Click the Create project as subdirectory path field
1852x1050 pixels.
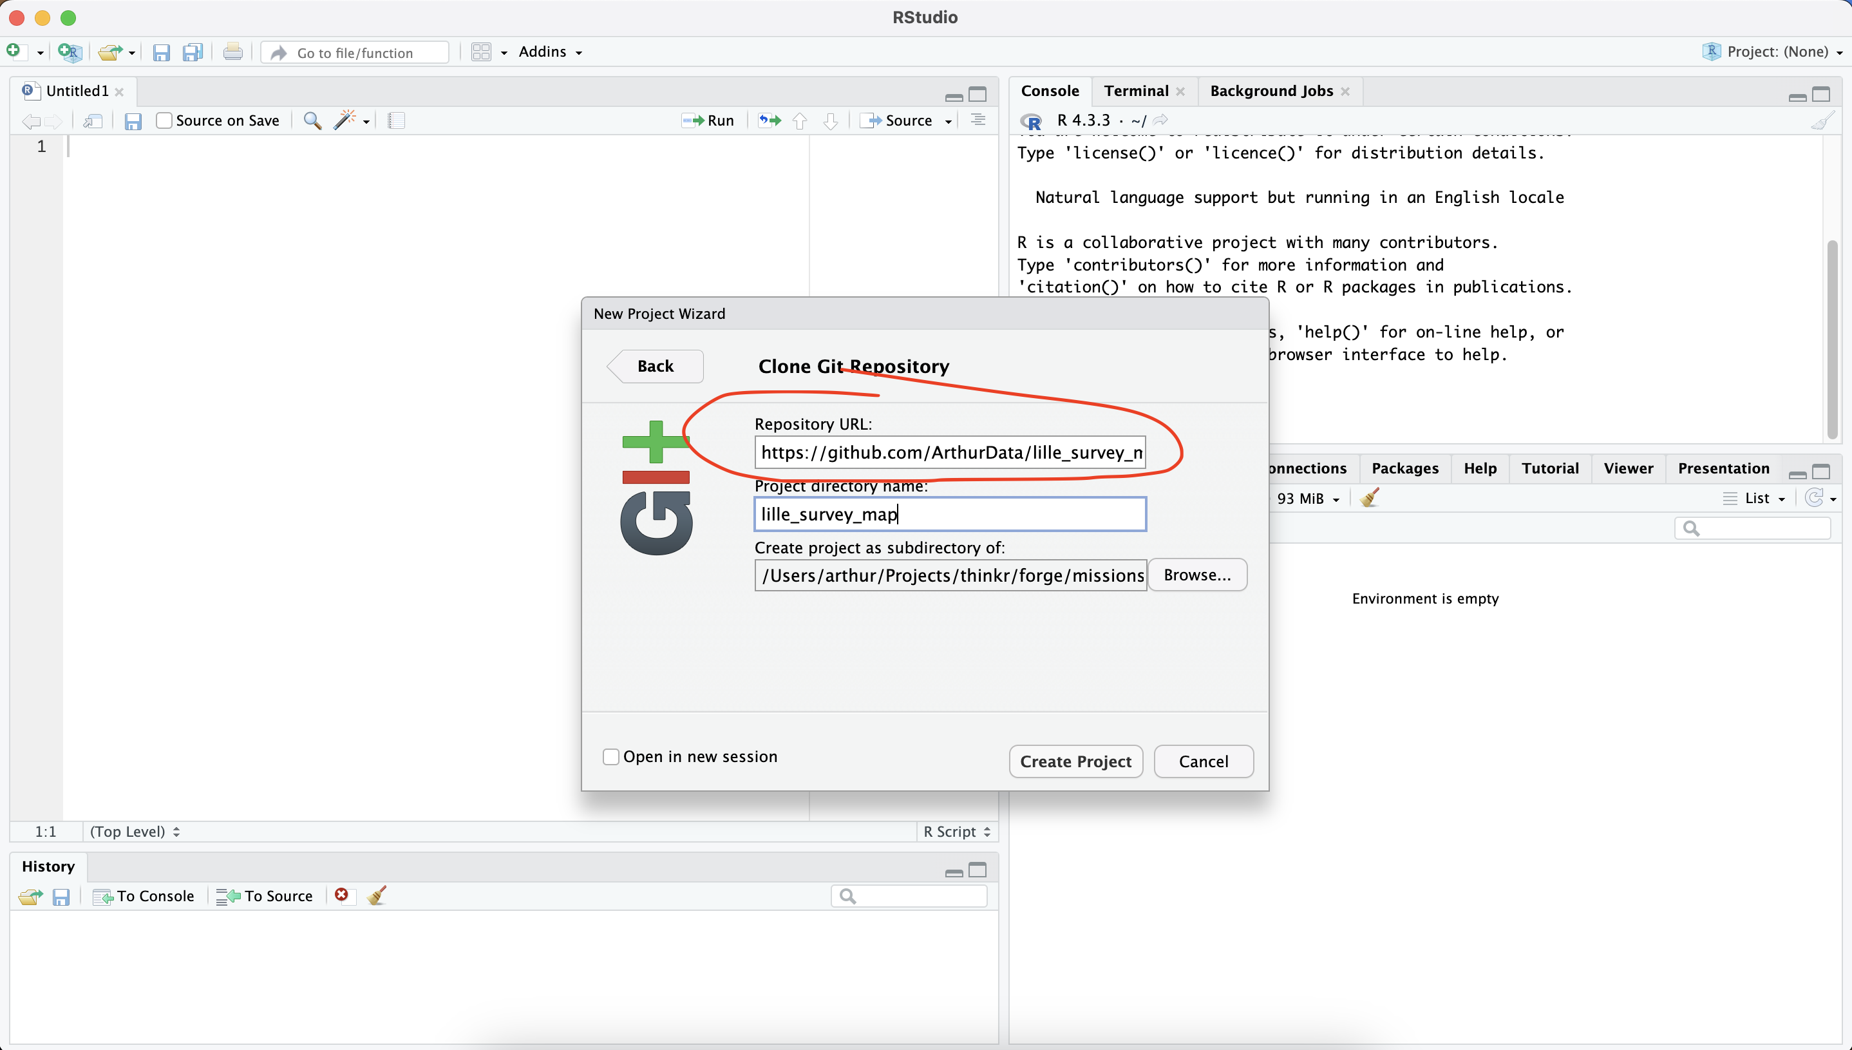pyautogui.click(x=950, y=575)
